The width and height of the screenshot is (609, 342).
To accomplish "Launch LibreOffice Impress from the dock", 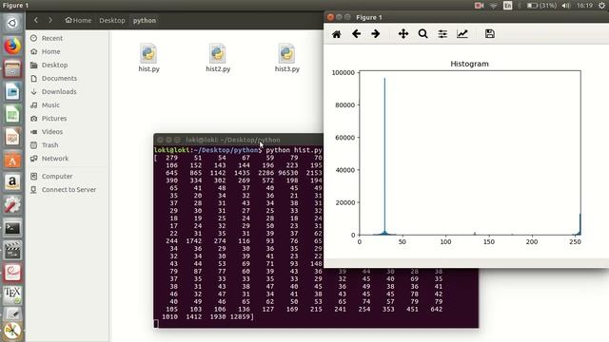I will pyautogui.click(x=12, y=137).
